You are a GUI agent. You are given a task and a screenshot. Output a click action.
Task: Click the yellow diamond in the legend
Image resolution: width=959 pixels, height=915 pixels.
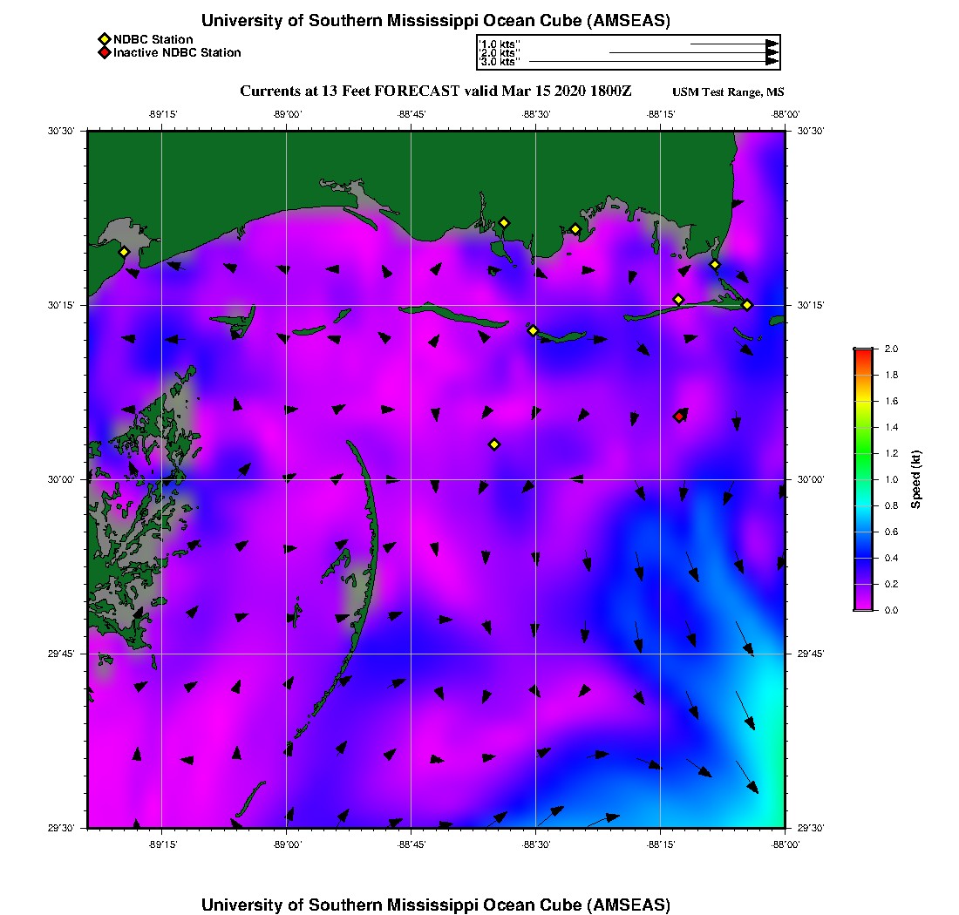(x=104, y=39)
